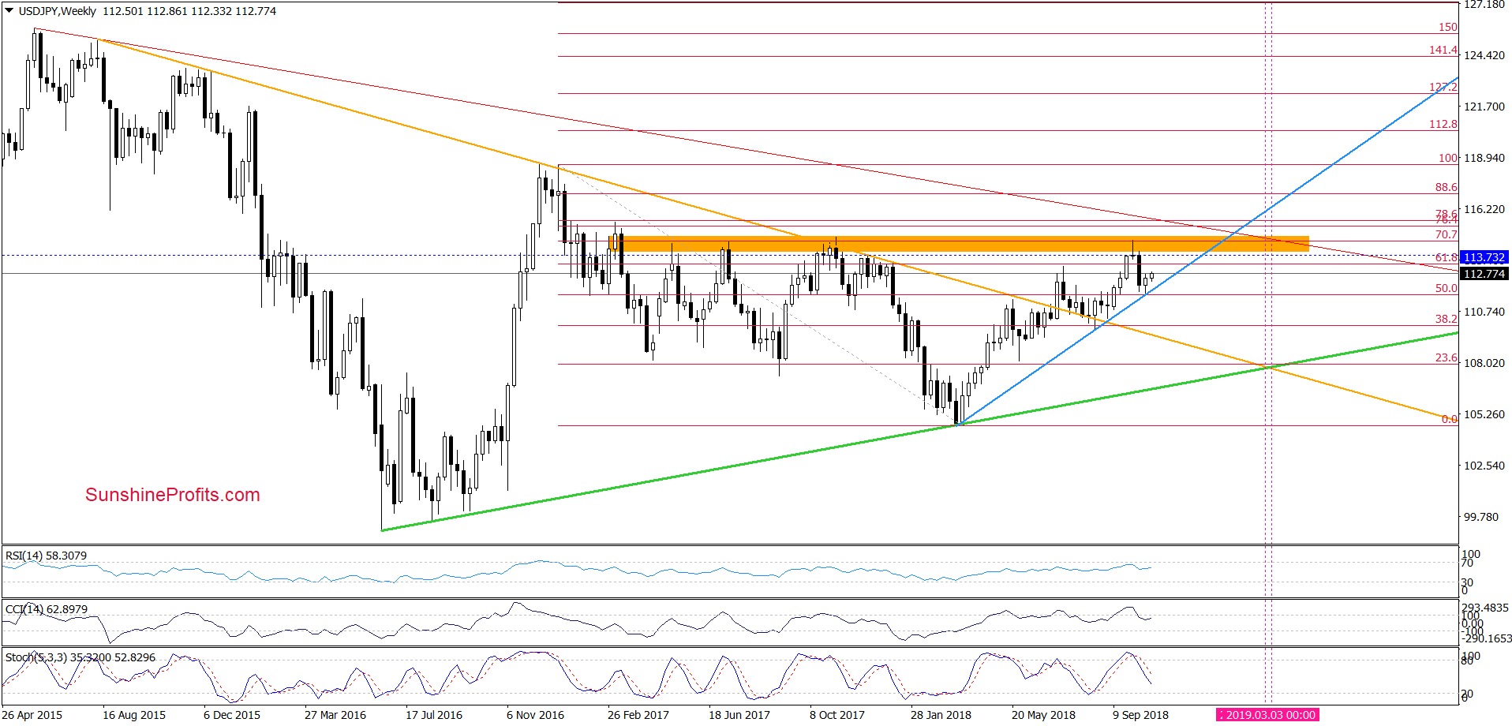
Task: Click the time axis label 16 Aug 2015
Action: coord(134,715)
